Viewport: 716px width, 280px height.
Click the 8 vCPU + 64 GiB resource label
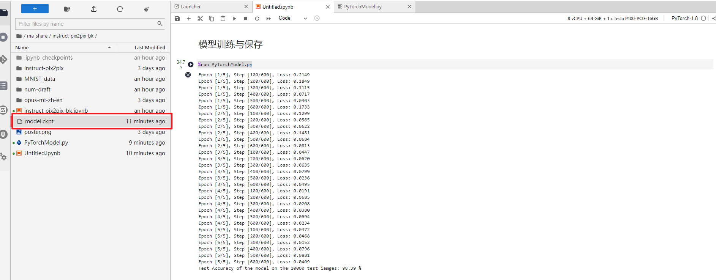click(613, 18)
